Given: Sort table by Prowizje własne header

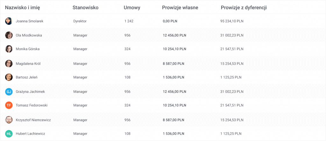Looking at the screenshot, I should (x=180, y=8).
